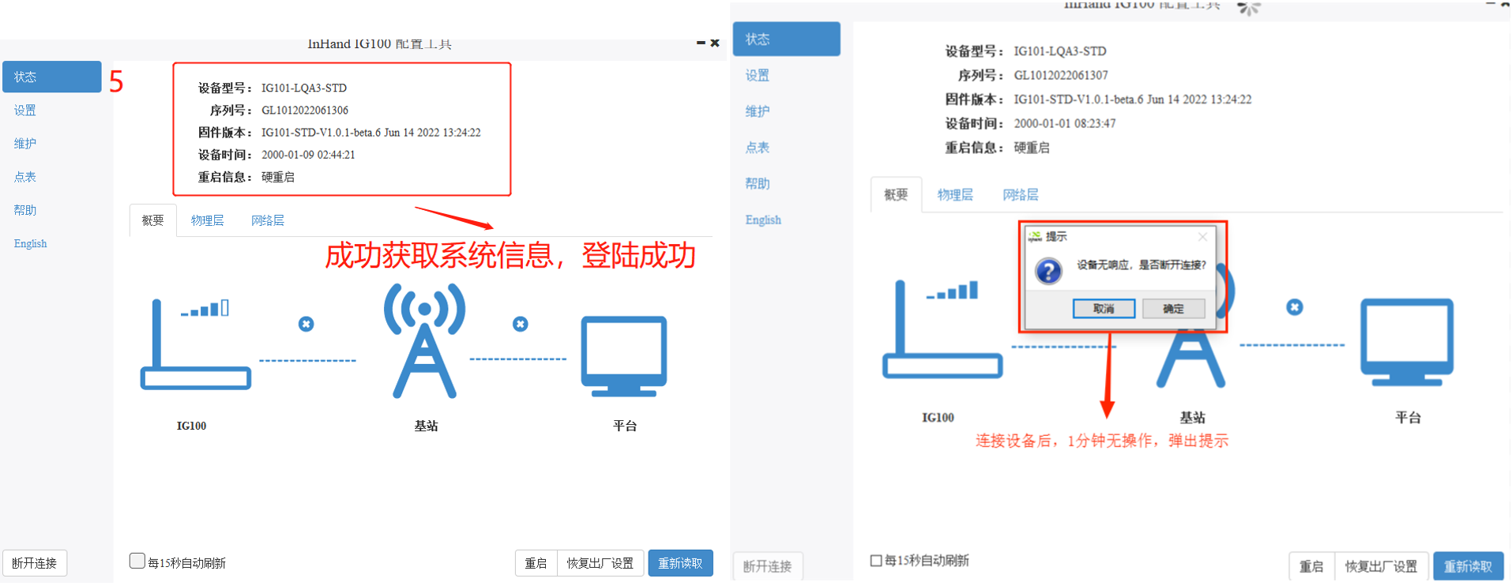
Task: Switch language to English in left window
Action: [x=30, y=243]
